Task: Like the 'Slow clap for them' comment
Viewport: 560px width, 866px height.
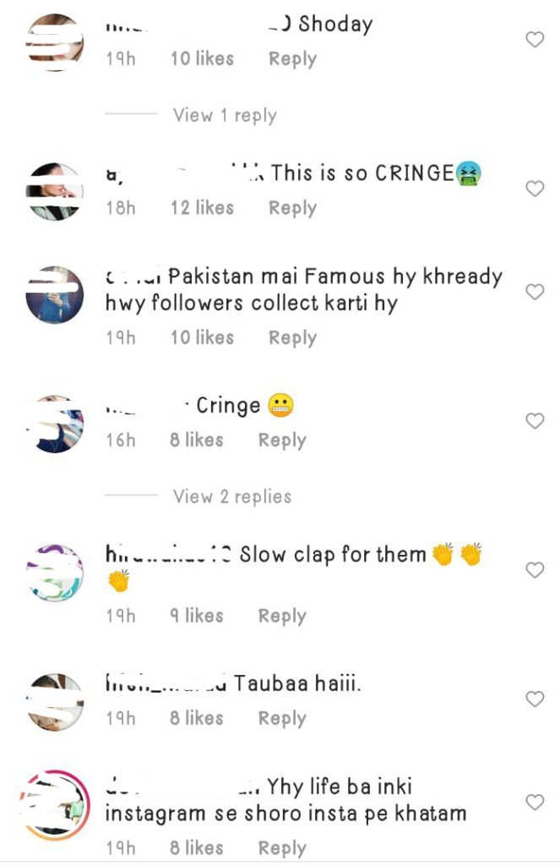Action: [x=535, y=570]
